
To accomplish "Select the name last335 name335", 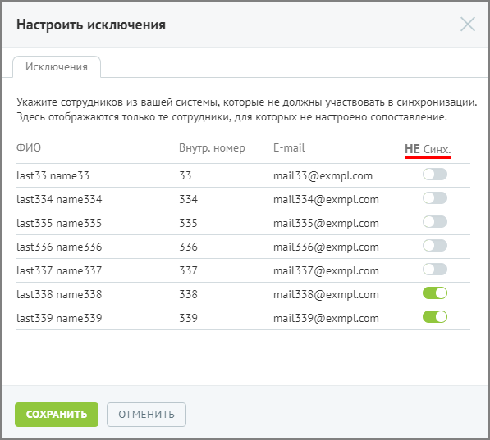I will [x=59, y=223].
